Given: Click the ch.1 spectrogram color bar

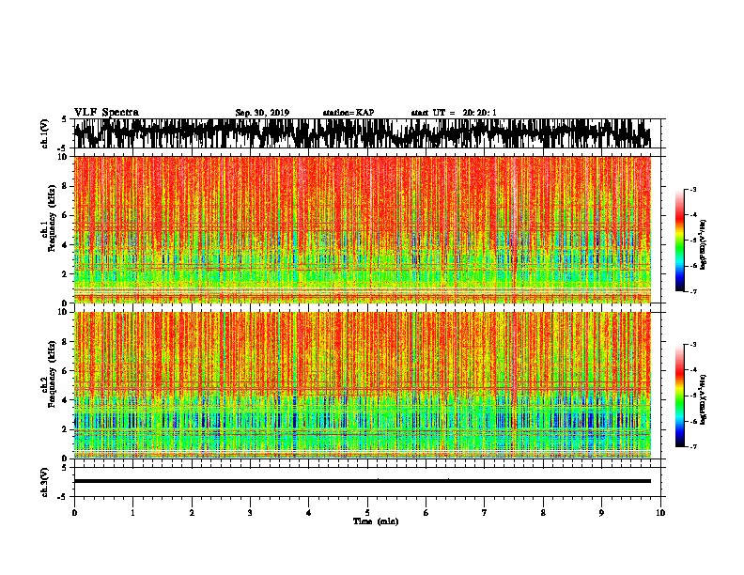Looking at the screenshot, I should [679, 241].
